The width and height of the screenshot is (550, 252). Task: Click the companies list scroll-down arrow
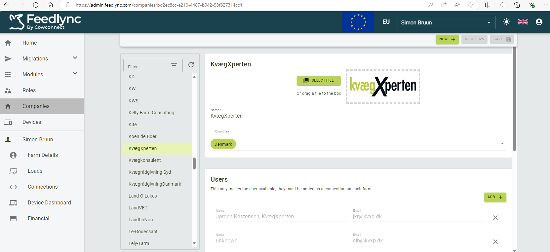pos(194,243)
